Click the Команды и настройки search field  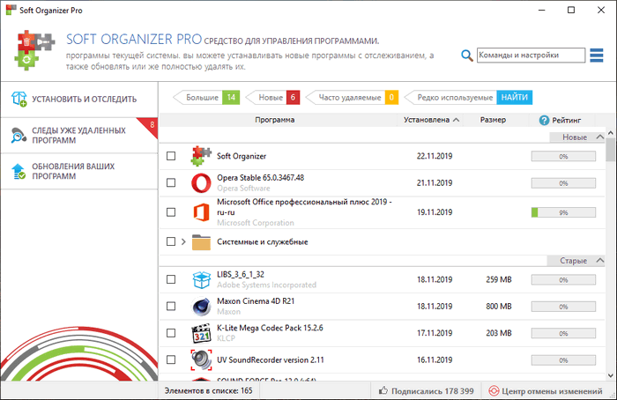coord(531,56)
